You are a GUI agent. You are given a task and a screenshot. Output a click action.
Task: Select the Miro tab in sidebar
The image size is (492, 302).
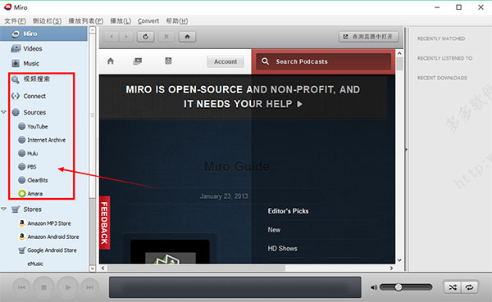click(x=43, y=34)
